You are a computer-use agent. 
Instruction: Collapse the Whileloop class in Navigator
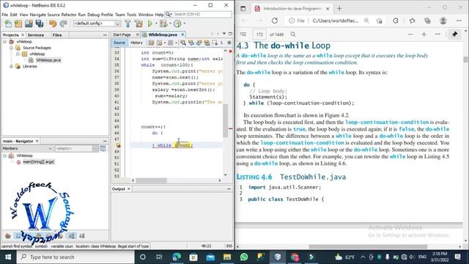5,155
